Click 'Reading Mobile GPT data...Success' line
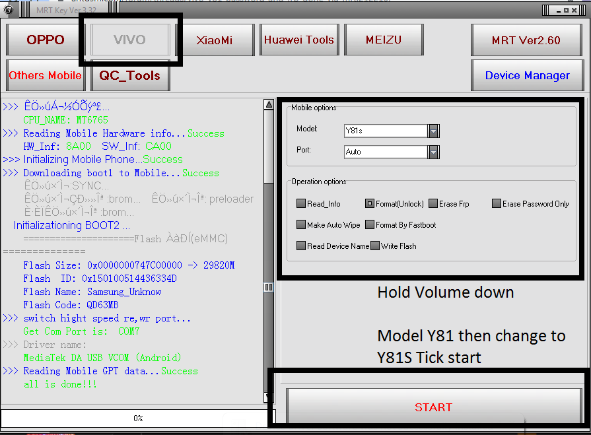Screen dimensions: 591x435 (100, 372)
